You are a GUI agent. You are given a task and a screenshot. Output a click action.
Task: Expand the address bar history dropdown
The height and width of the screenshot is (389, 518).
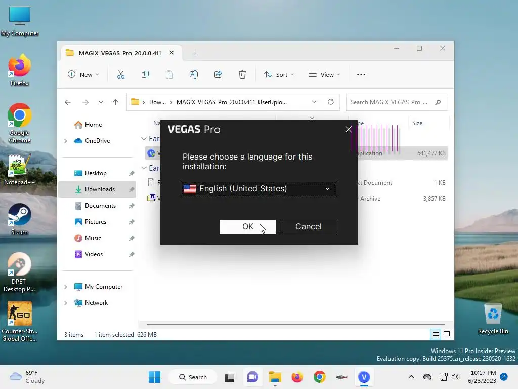point(314,102)
